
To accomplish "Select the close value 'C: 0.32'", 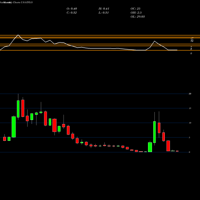I will [72, 13].
